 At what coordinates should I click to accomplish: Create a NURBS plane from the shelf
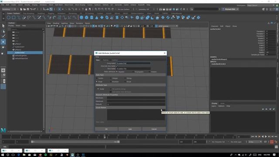102,17
